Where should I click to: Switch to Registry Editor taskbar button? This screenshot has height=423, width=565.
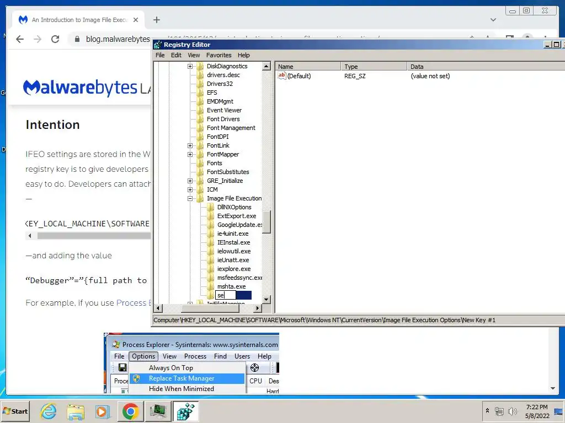[x=186, y=411]
